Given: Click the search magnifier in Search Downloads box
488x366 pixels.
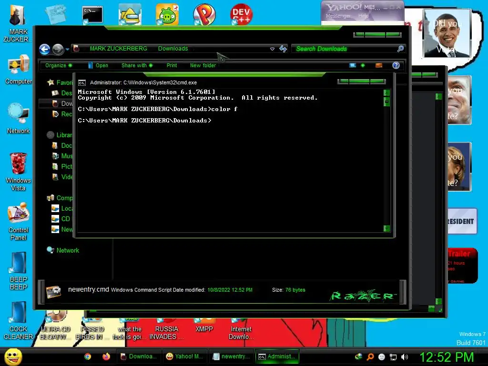Looking at the screenshot, I should 400,49.
